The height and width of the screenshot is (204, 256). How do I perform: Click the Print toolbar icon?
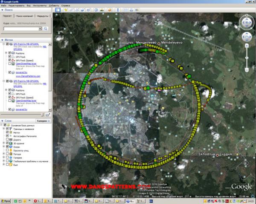(131, 10)
